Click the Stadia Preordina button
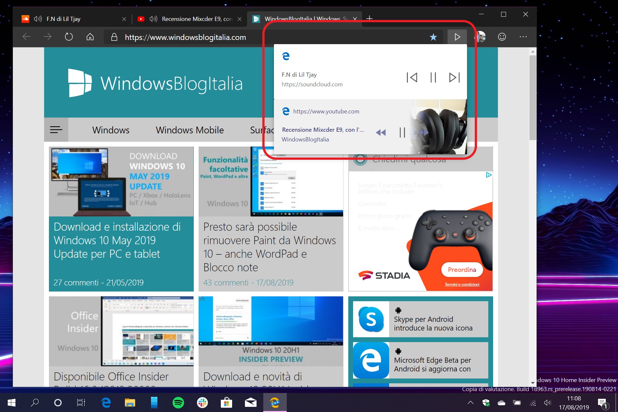 pos(462,270)
